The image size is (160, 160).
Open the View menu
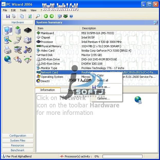pyautogui.click(x=33, y=10)
